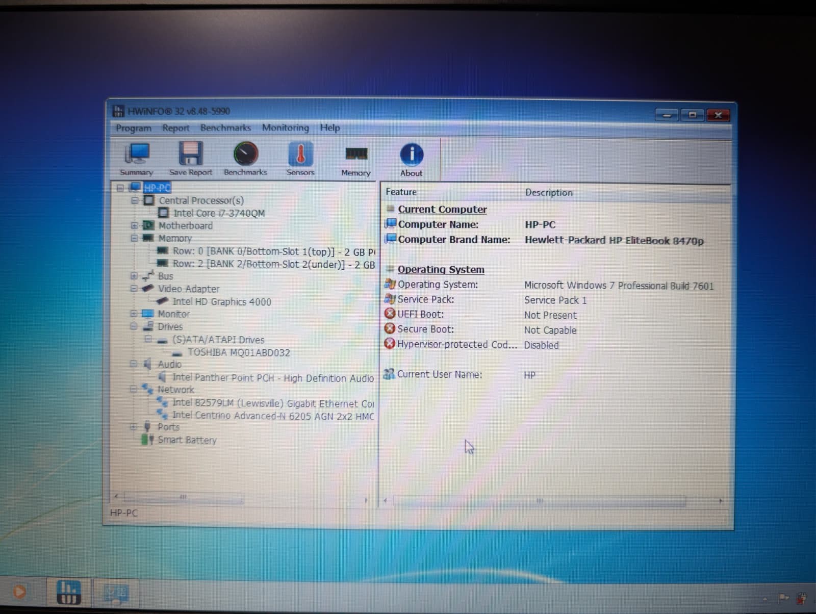816x614 pixels.
Task: Select the Current User Name row
Action: 556,374
